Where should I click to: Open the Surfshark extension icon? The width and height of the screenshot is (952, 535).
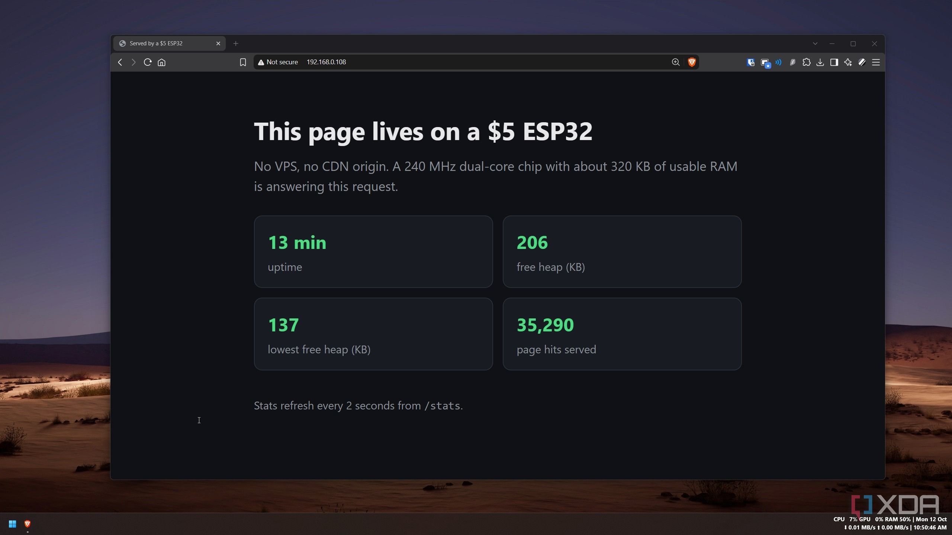[792, 62]
